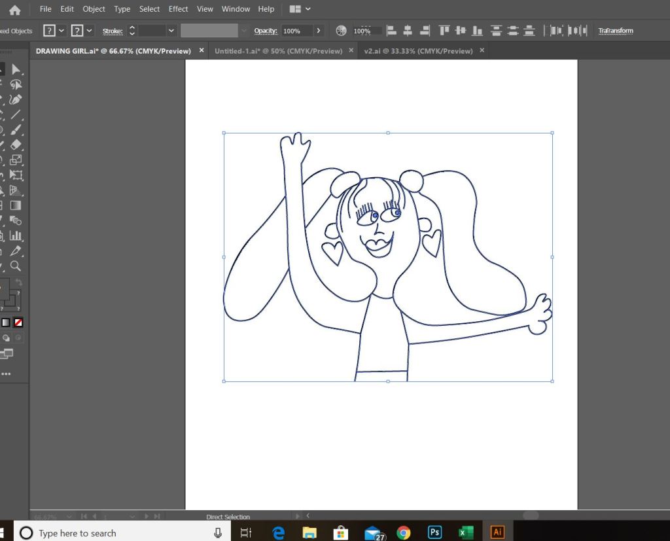
Task: Select the Lasso tool
Action: [16, 84]
